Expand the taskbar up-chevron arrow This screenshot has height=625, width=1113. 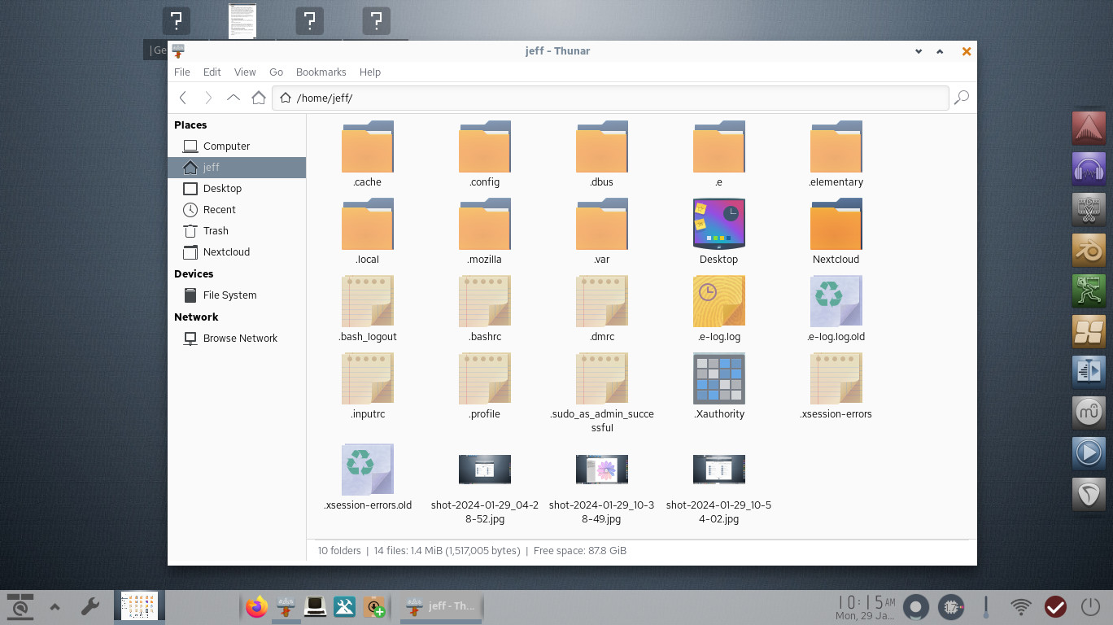click(x=55, y=606)
